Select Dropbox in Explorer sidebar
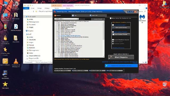The width and height of the screenshot is (170, 96). tap(29, 31)
